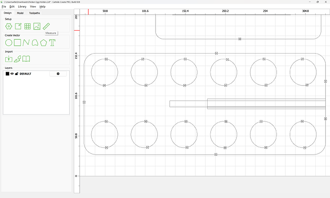Open the Library menu
Viewport: 330px width, 198px height.
22,7
